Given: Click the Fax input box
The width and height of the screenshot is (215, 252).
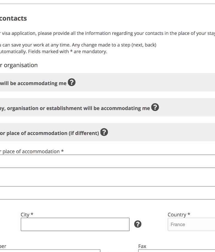Looking at the screenshot, I should click(177, 250).
